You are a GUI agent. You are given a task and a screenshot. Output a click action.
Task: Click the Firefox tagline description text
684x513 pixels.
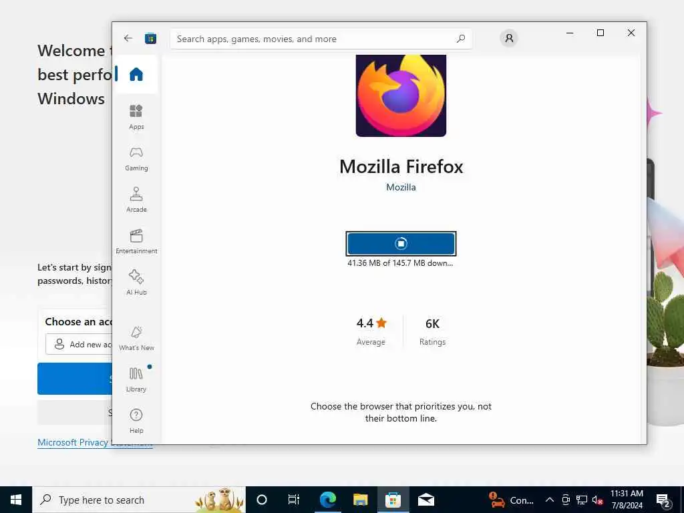(x=401, y=412)
